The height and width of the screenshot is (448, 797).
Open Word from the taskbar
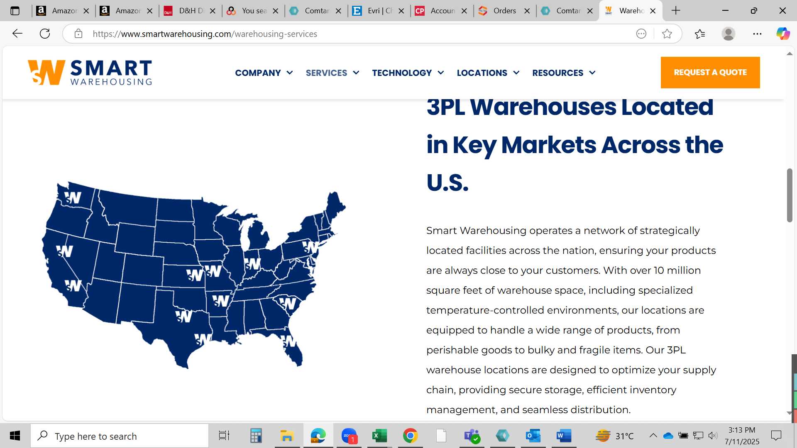pyautogui.click(x=564, y=436)
